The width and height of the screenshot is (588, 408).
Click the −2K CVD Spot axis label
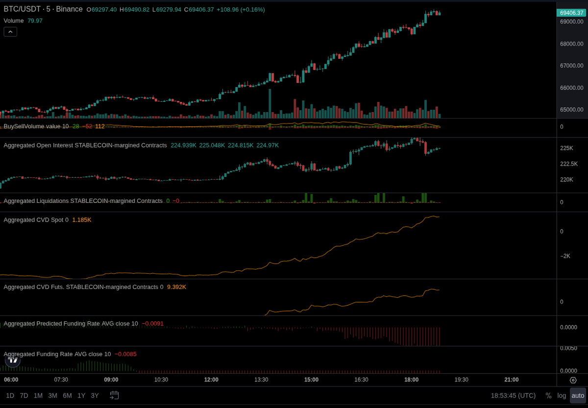pyautogui.click(x=565, y=256)
